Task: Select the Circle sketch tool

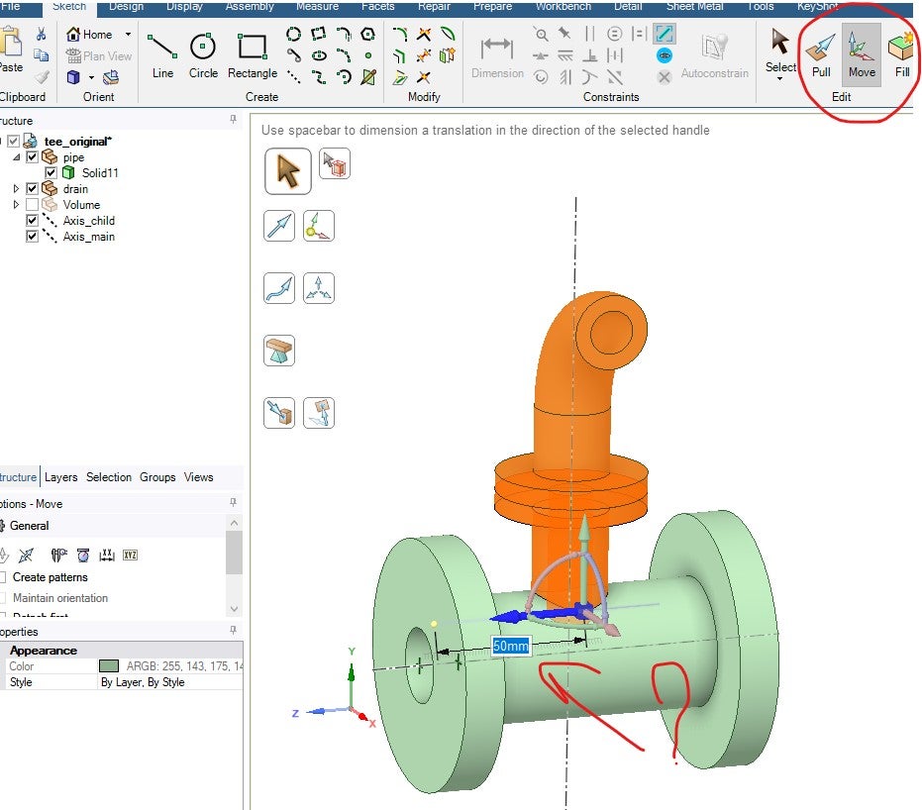Action: click(203, 55)
